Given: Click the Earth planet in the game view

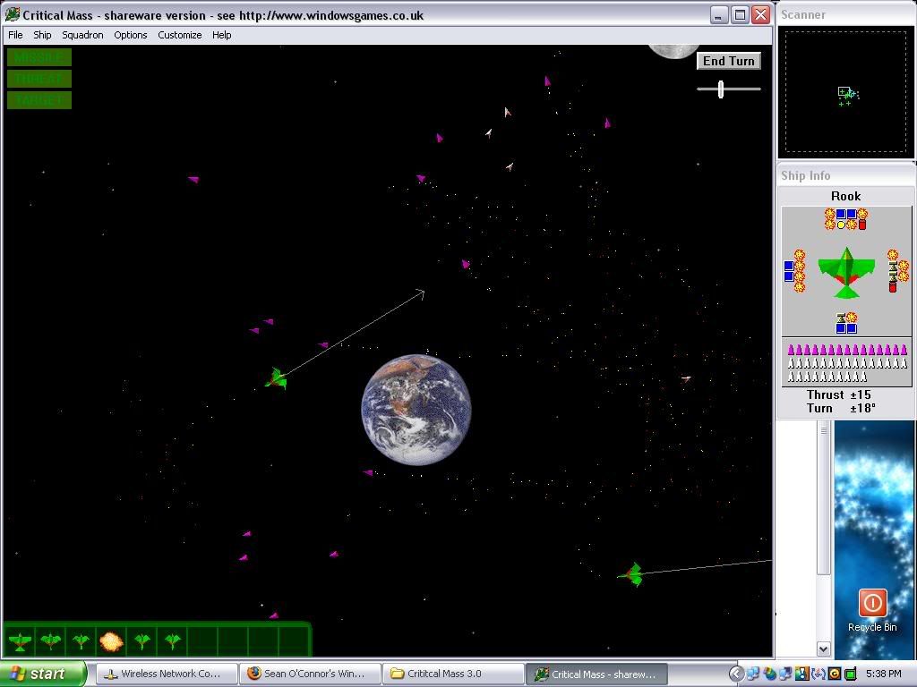Looking at the screenshot, I should (x=416, y=410).
